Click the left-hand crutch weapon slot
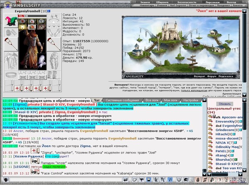 pyautogui.click(x=11, y=44)
